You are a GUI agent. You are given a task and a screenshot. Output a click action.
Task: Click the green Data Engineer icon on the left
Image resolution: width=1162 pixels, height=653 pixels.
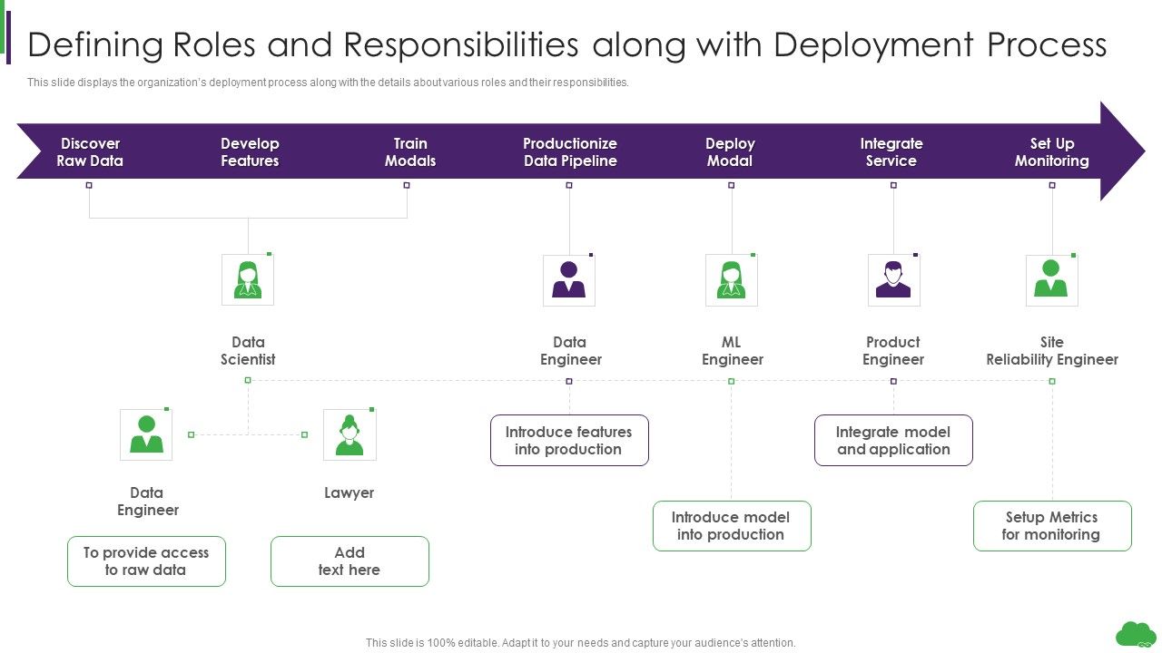pos(146,433)
